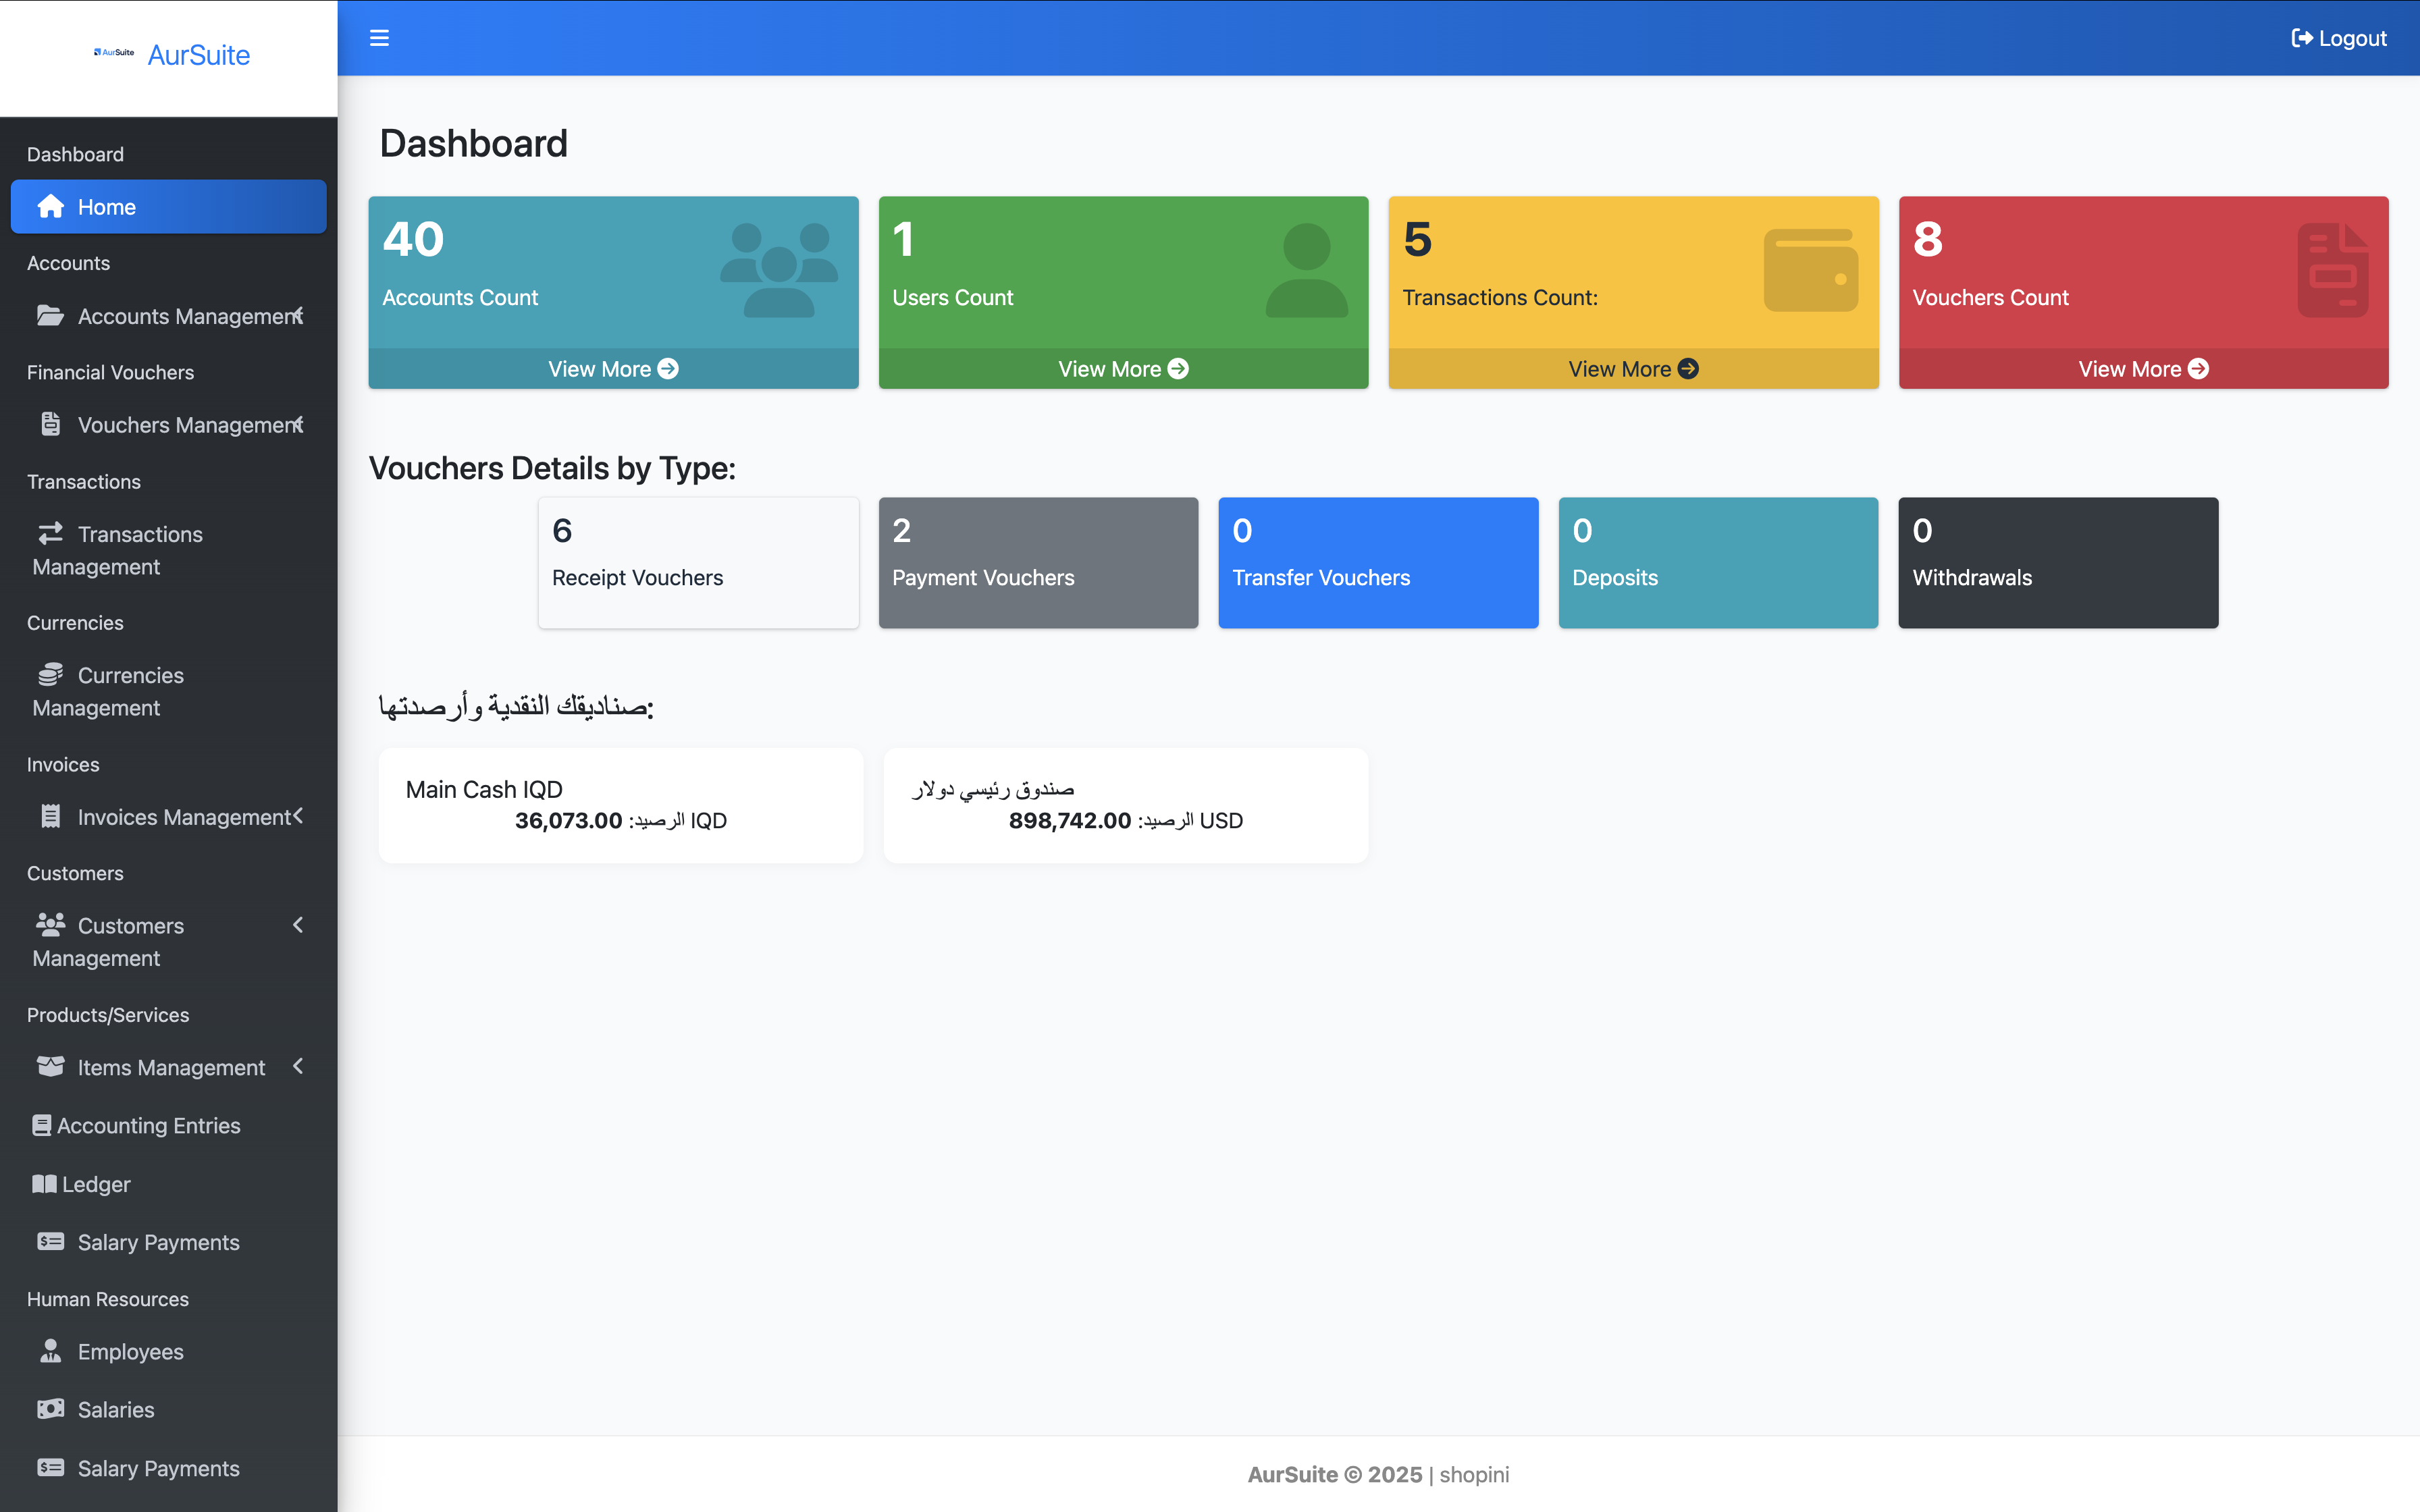This screenshot has width=2420, height=1512.
Task: Log out using the Logout link
Action: [x=2338, y=38]
